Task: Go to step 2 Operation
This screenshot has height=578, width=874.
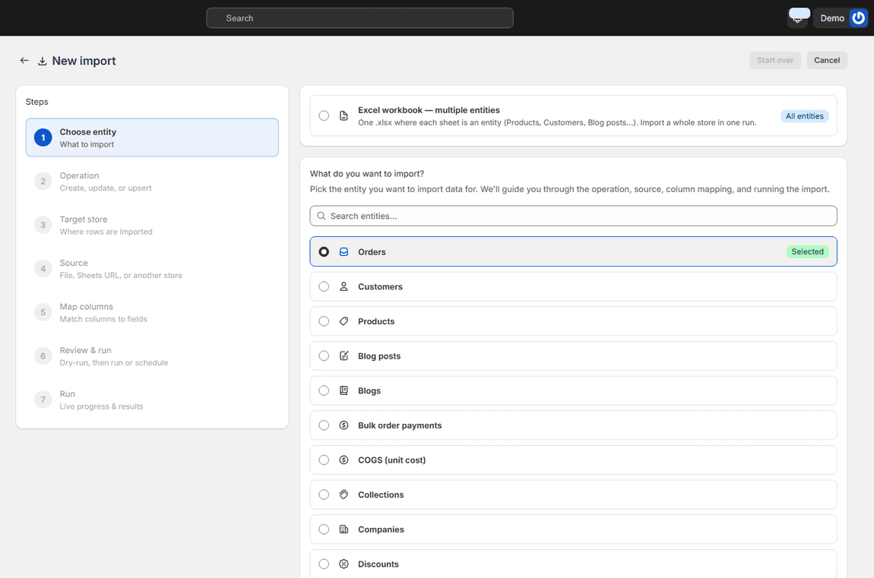Action: click(x=152, y=181)
